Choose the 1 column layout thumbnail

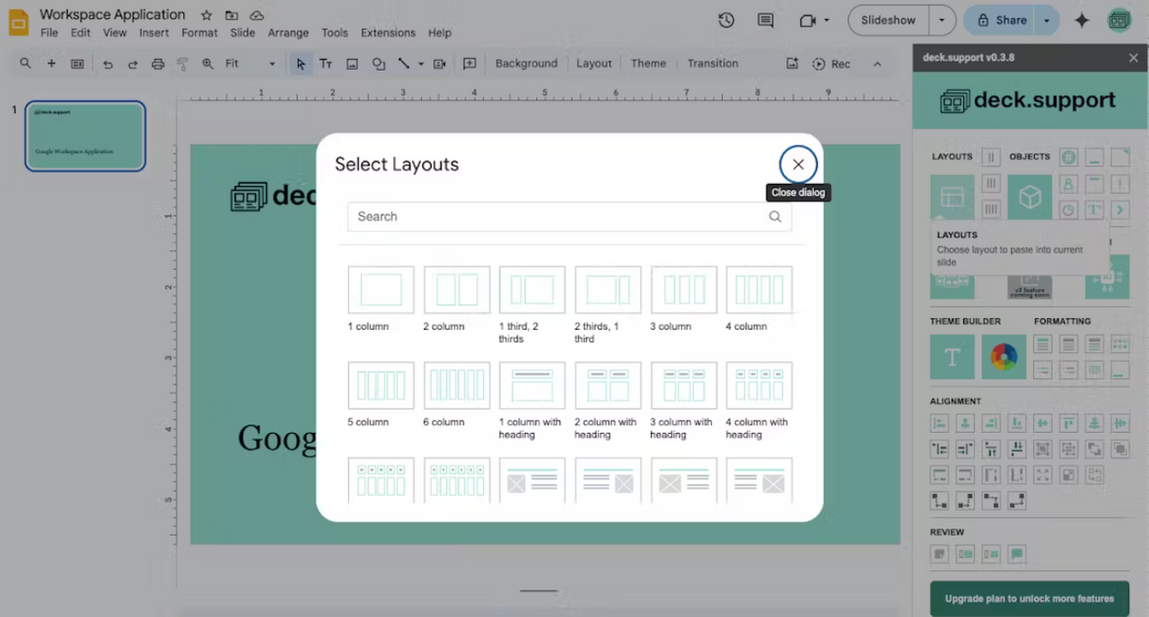coord(381,290)
